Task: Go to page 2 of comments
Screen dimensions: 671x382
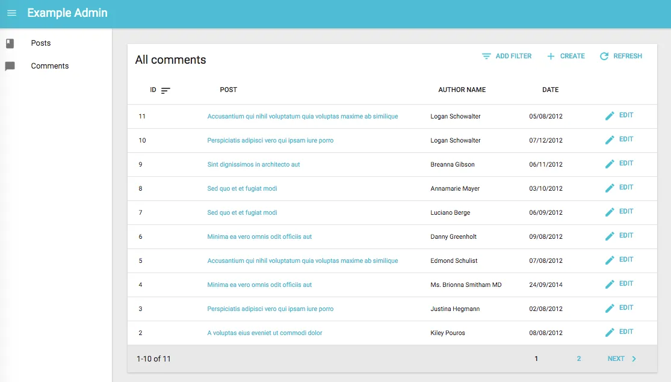Action: [x=579, y=359]
